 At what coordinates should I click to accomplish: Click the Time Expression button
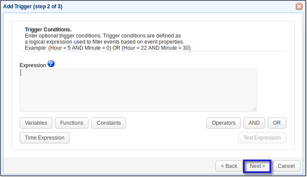pos(44,138)
